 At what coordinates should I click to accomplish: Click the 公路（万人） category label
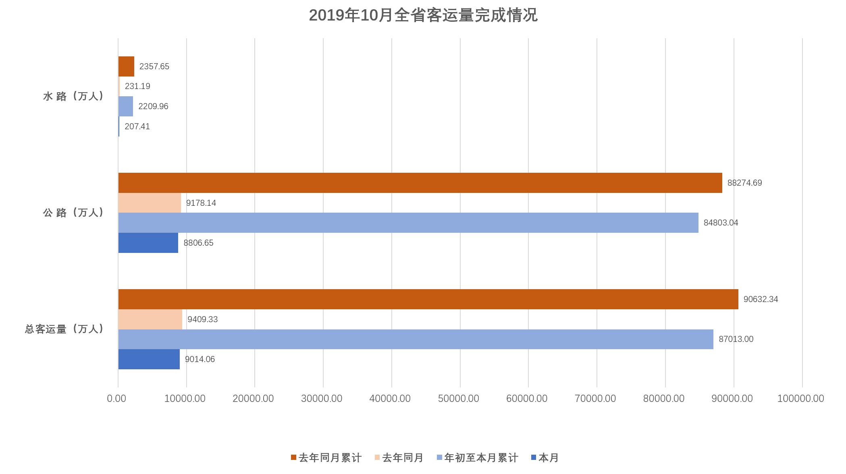(73, 213)
